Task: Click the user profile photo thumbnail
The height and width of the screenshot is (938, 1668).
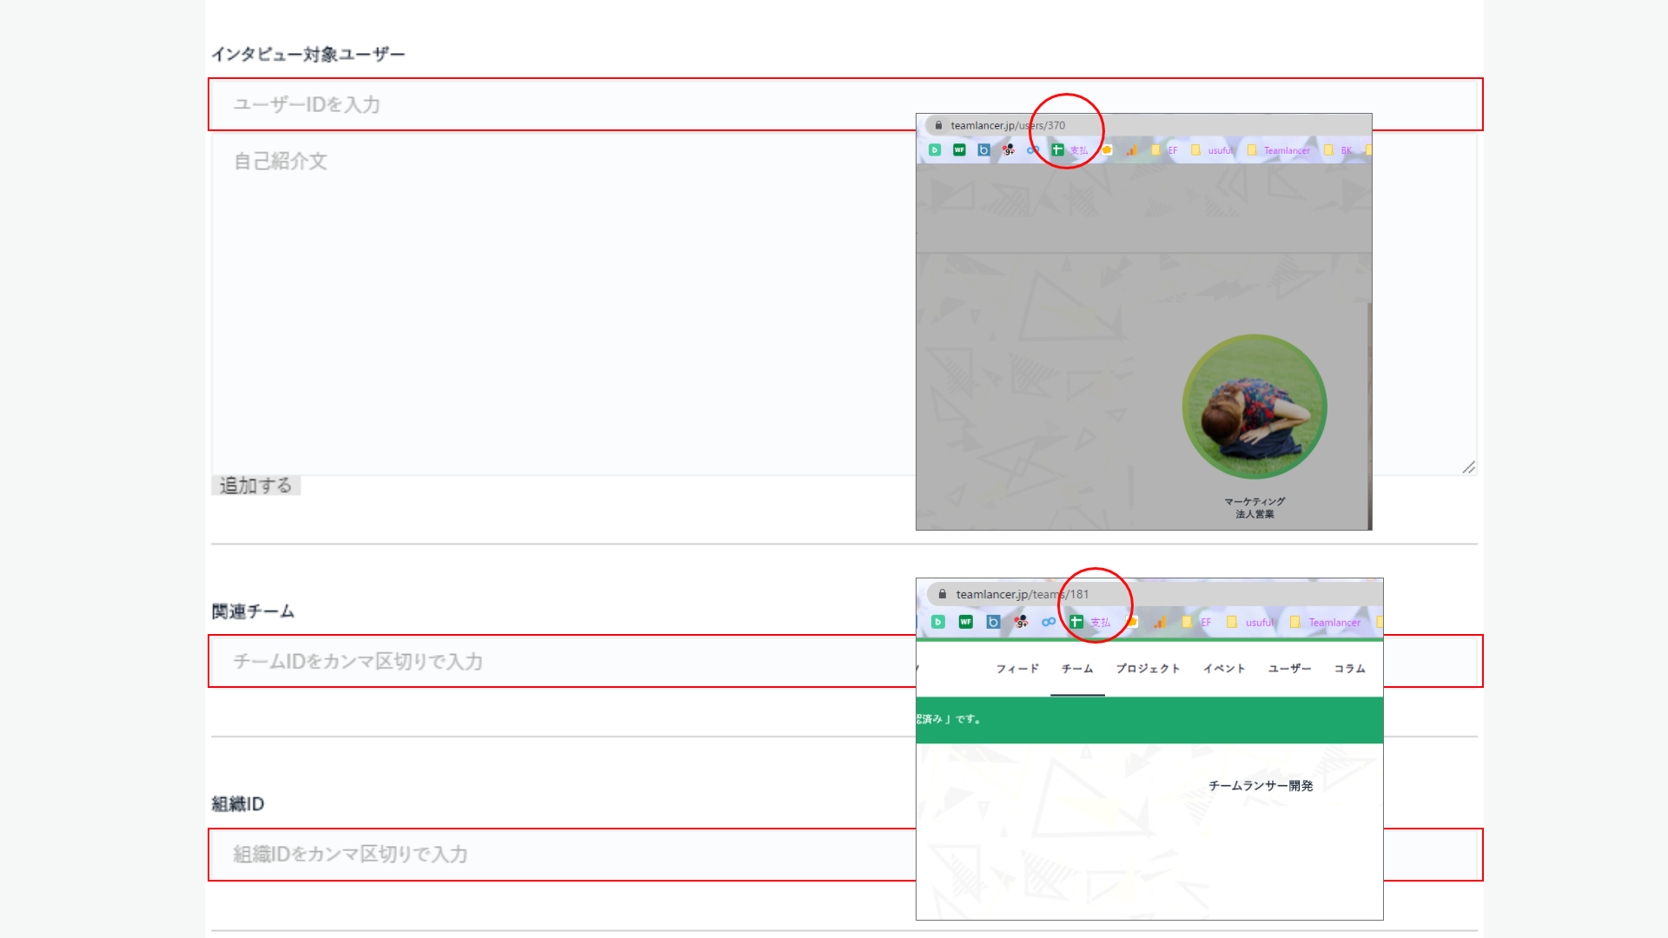Action: [x=1254, y=406]
